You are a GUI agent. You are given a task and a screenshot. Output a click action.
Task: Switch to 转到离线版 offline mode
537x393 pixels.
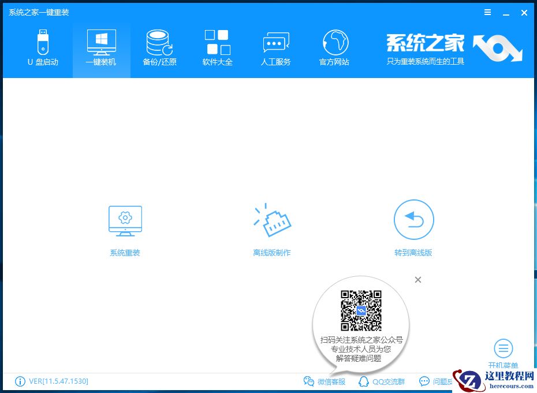(x=413, y=228)
